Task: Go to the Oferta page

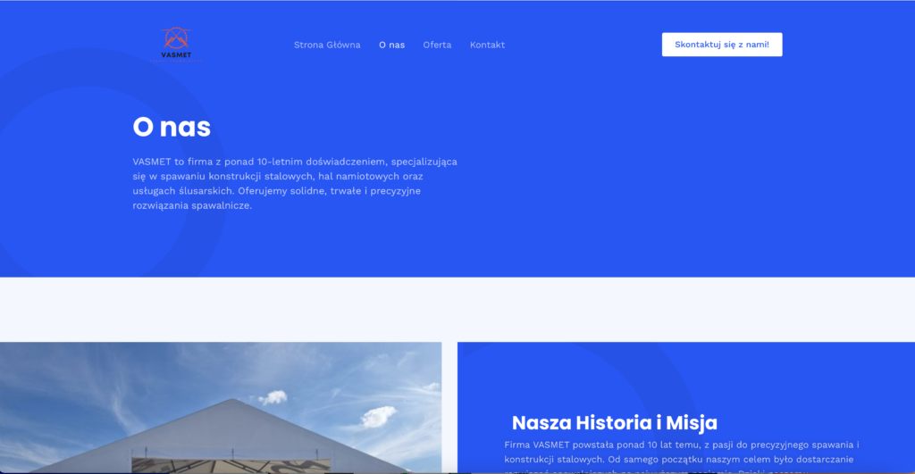Action: pyautogui.click(x=437, y=45)
